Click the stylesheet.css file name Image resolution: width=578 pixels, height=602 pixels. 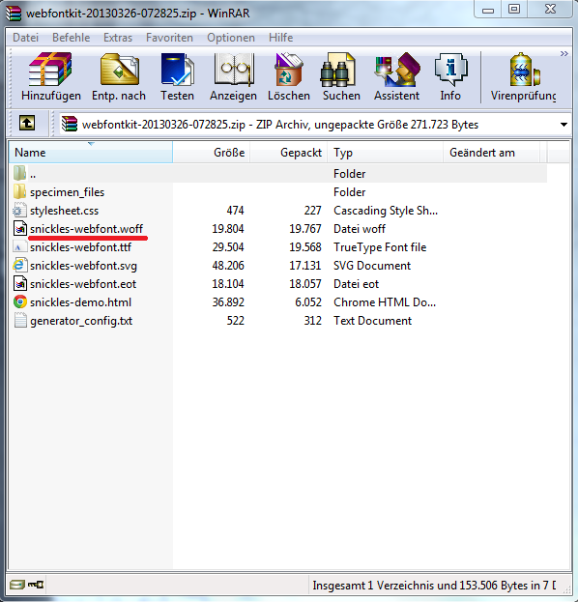(64, 211)
